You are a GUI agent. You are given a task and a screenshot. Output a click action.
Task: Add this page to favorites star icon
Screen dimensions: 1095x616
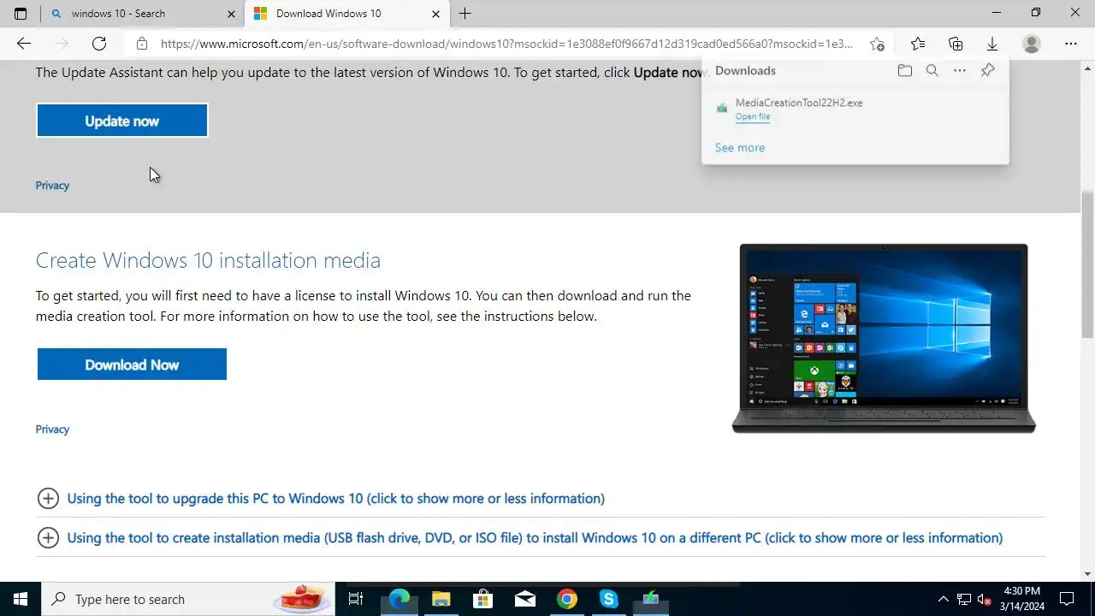click(877, 44)
